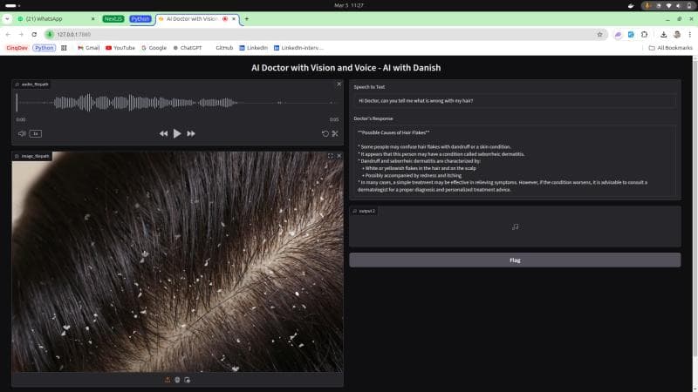
Task: Mute the audio volume icon
Action: [22, 133]
